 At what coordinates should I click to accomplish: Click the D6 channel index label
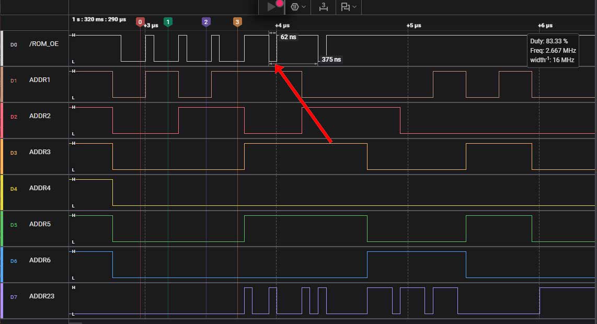point(14,261)
